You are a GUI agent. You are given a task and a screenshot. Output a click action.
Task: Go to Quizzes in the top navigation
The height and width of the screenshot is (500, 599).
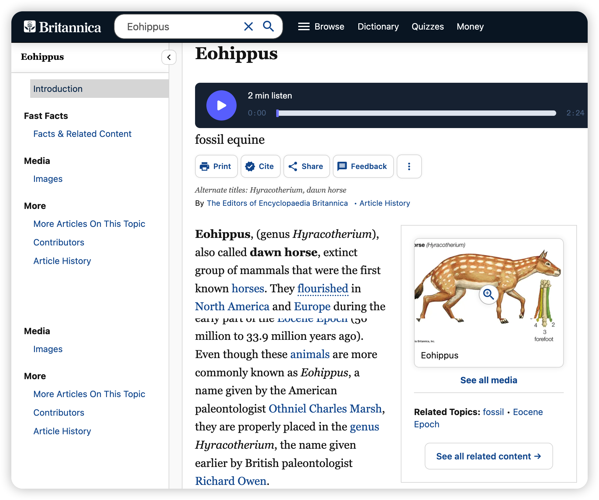[x=428, y=26]
